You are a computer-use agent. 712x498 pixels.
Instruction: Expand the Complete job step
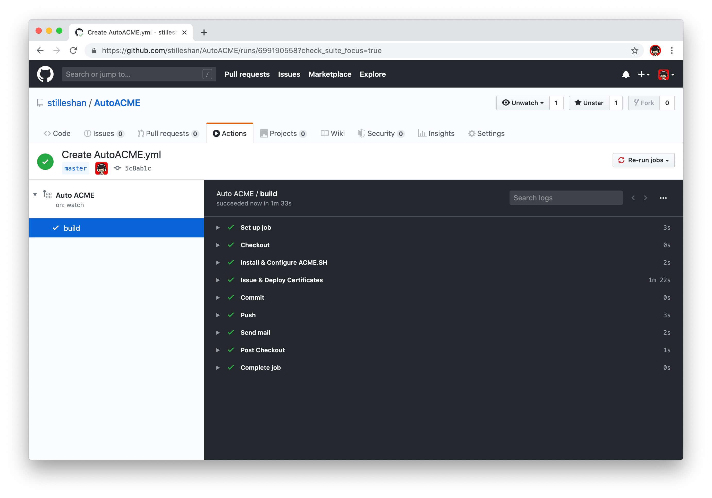[x=218, y=367]
